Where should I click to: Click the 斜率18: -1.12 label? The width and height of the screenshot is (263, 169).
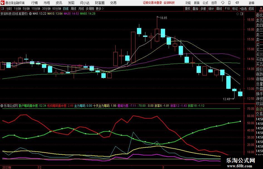[x=196, y=106]
